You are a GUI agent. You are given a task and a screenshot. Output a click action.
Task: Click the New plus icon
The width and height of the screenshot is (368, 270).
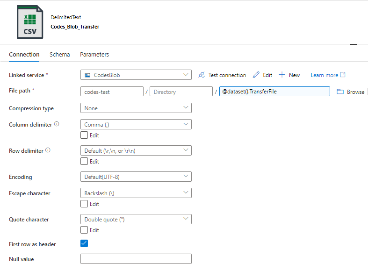tap(282, 75)
